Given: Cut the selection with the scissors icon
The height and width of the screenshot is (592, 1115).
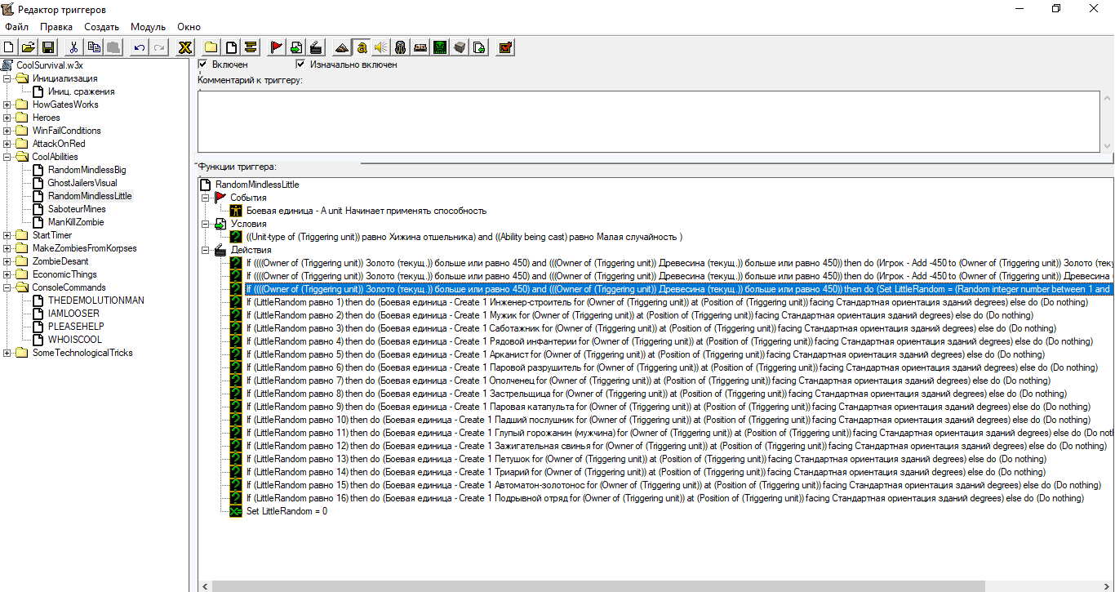Looking at the screenshot, I should tap(73, 47).
